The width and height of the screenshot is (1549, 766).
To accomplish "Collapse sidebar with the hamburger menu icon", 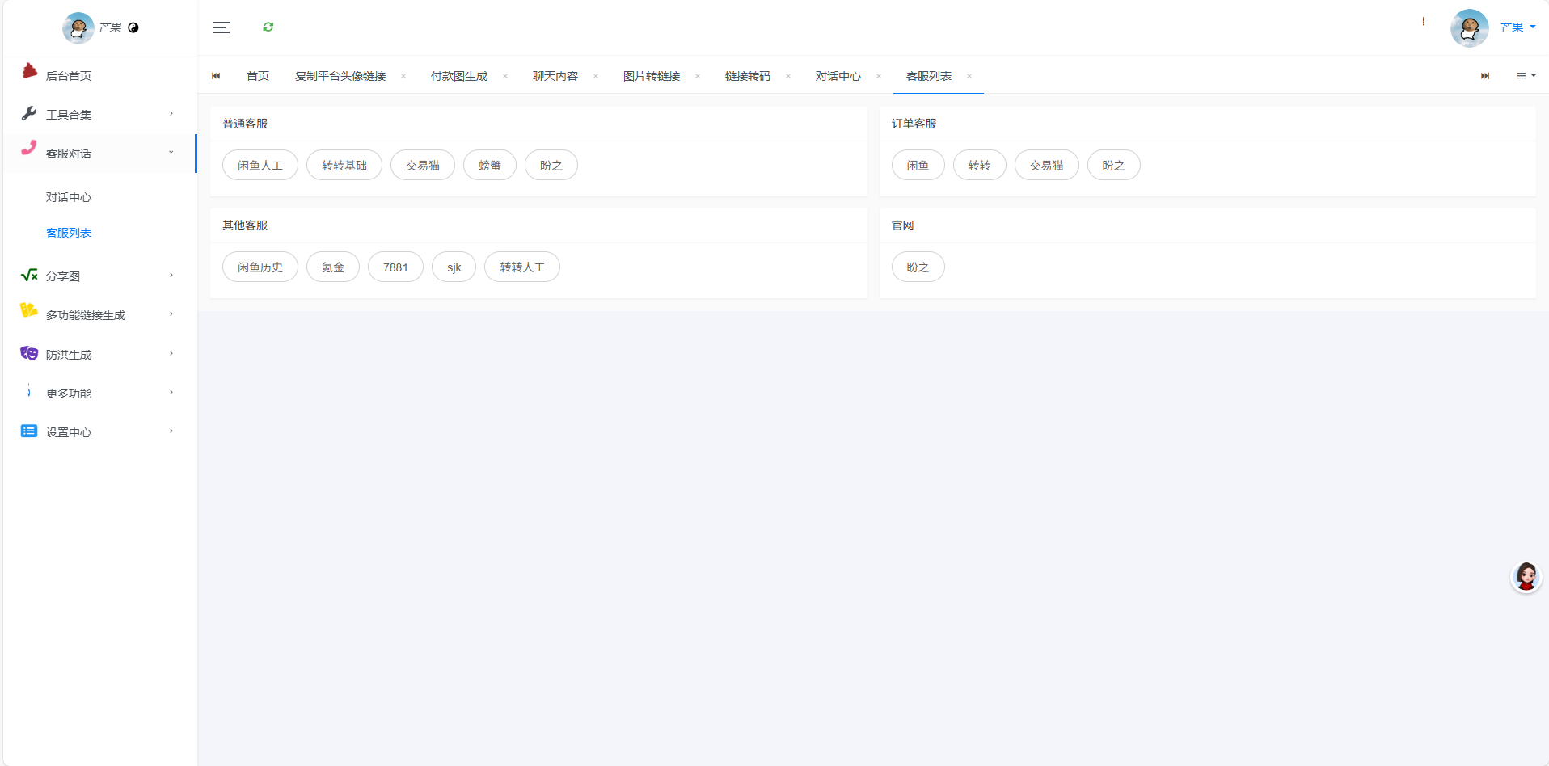I will (221, 27).
